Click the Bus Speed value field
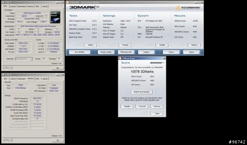The image size is (247, 145). tap(23, 49)
